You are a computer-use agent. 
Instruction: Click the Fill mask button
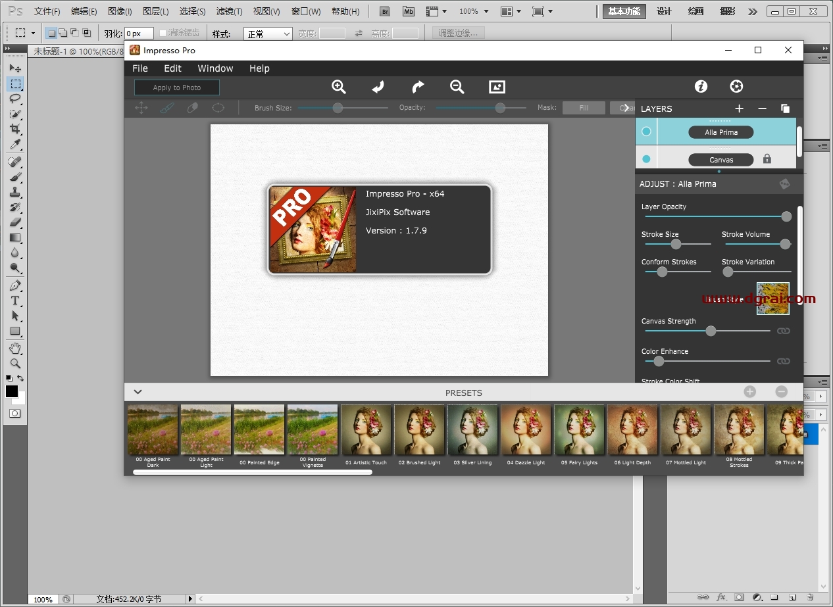[584, 108]
